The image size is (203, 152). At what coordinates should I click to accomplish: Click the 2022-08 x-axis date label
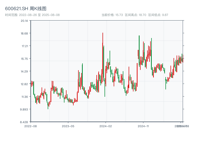coord(30,126)
